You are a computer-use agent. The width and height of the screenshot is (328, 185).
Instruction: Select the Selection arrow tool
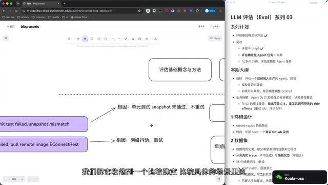click(x=85, y=39)
